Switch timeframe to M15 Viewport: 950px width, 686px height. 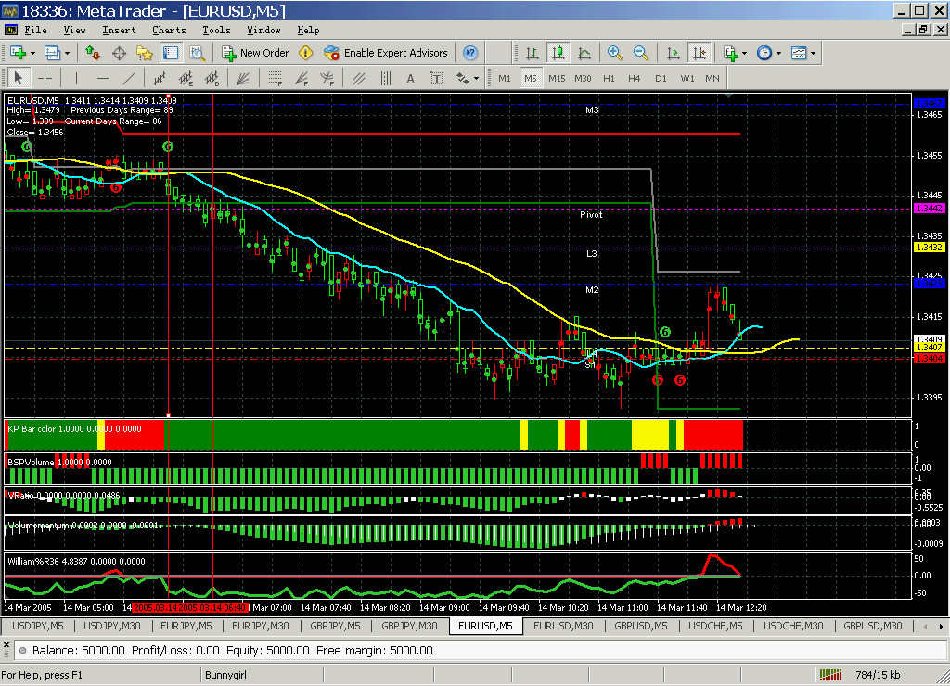point(557,78)
